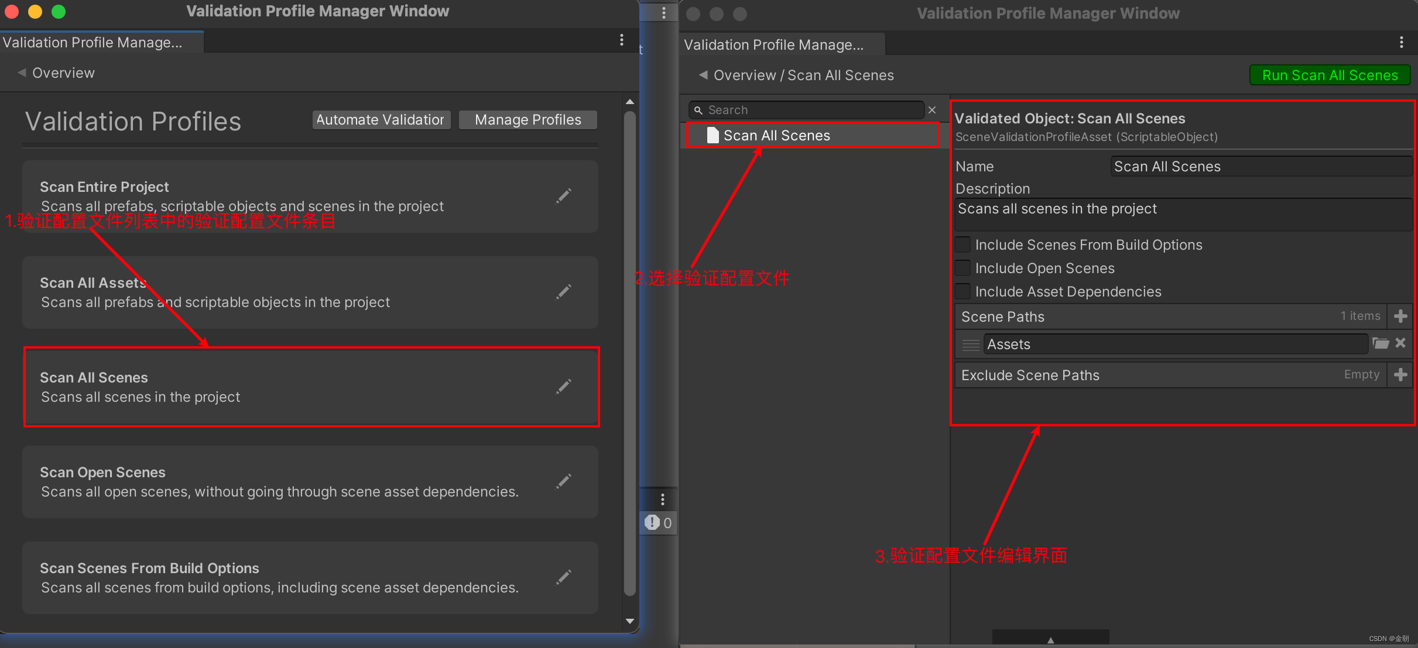Screen dimensions: 1418x648
Task: Browse folder for the Assets scene path
Action: [1381, 343]
